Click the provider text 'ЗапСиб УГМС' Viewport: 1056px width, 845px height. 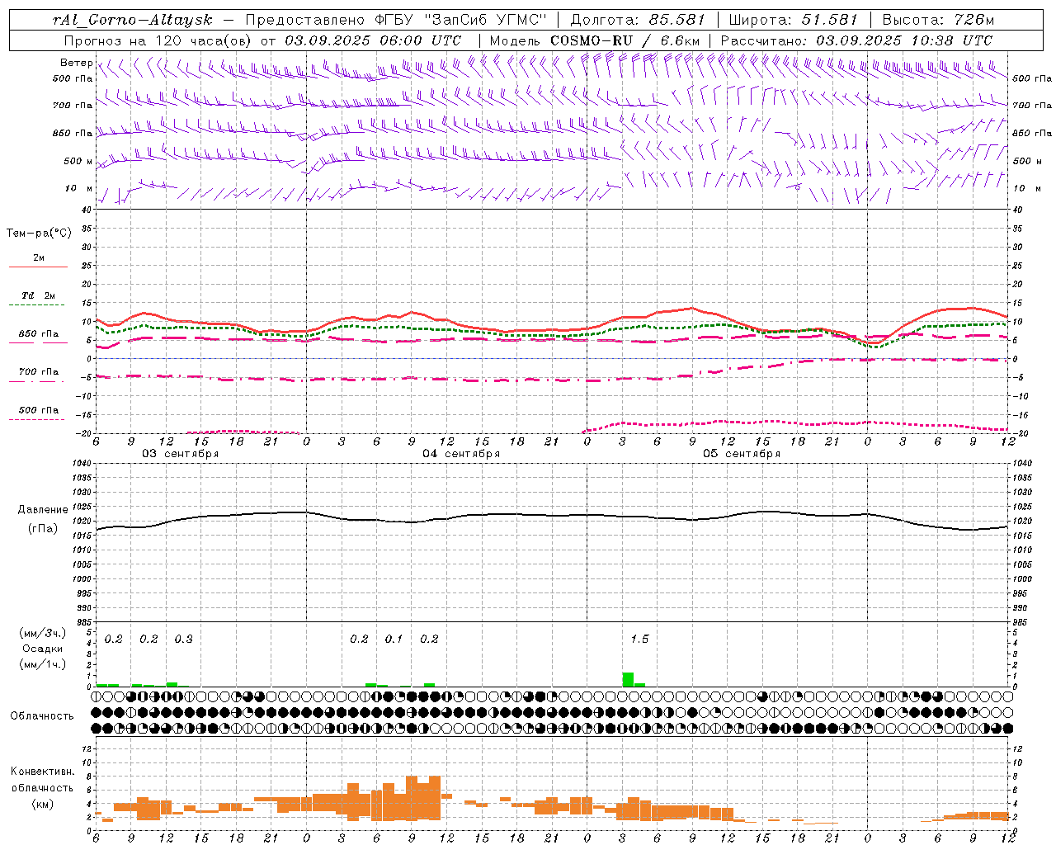(x=483, y=20)
